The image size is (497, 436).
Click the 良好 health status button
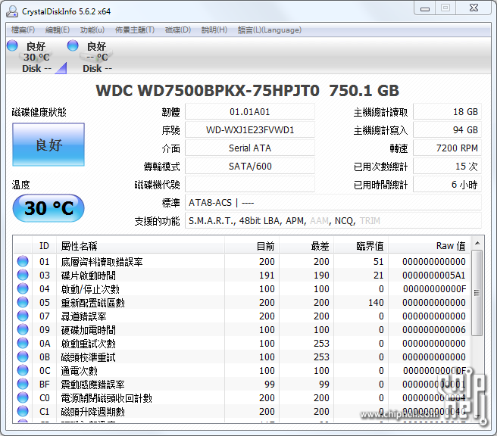[48, 145]
